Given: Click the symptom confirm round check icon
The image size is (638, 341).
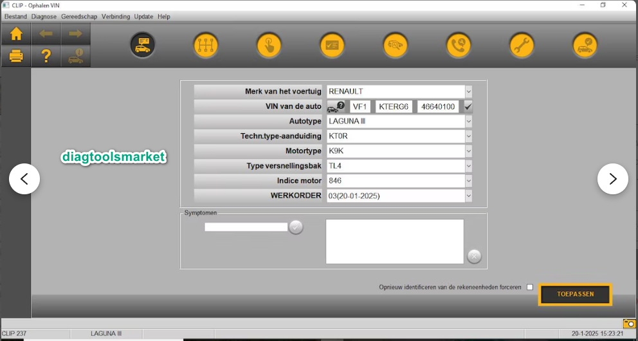Looking at the screenshot, I should (x=296, y=227).
